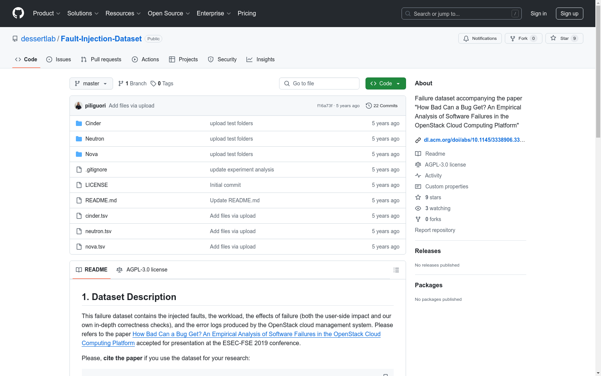Screen dimensions: 601x376
Task: Open the master branch dropdown
Action: pyautogui.click(x=91, y=83)
